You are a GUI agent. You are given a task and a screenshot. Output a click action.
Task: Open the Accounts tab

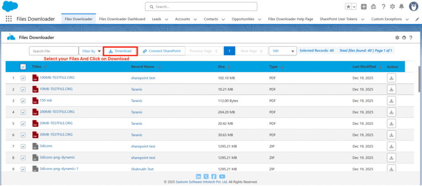click(x=183, y=19)
